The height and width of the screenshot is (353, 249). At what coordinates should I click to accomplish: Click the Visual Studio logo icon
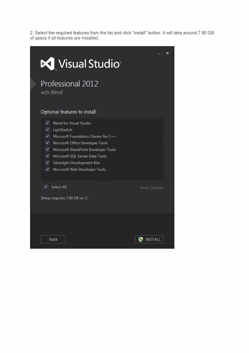click(48, 64)
